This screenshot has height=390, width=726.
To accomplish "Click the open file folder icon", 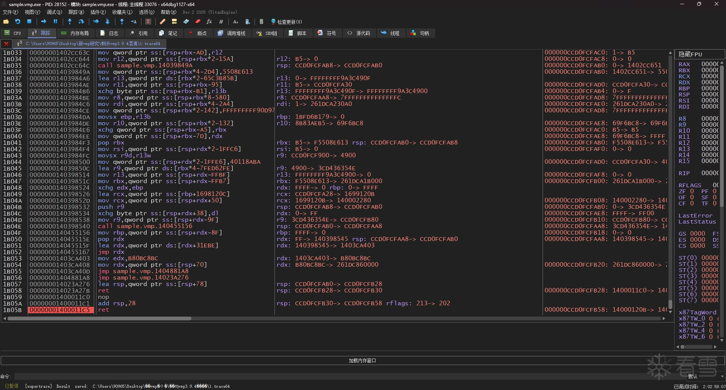I will [x=6, y=22].
